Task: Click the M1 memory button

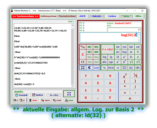Action: click(90, 47)
